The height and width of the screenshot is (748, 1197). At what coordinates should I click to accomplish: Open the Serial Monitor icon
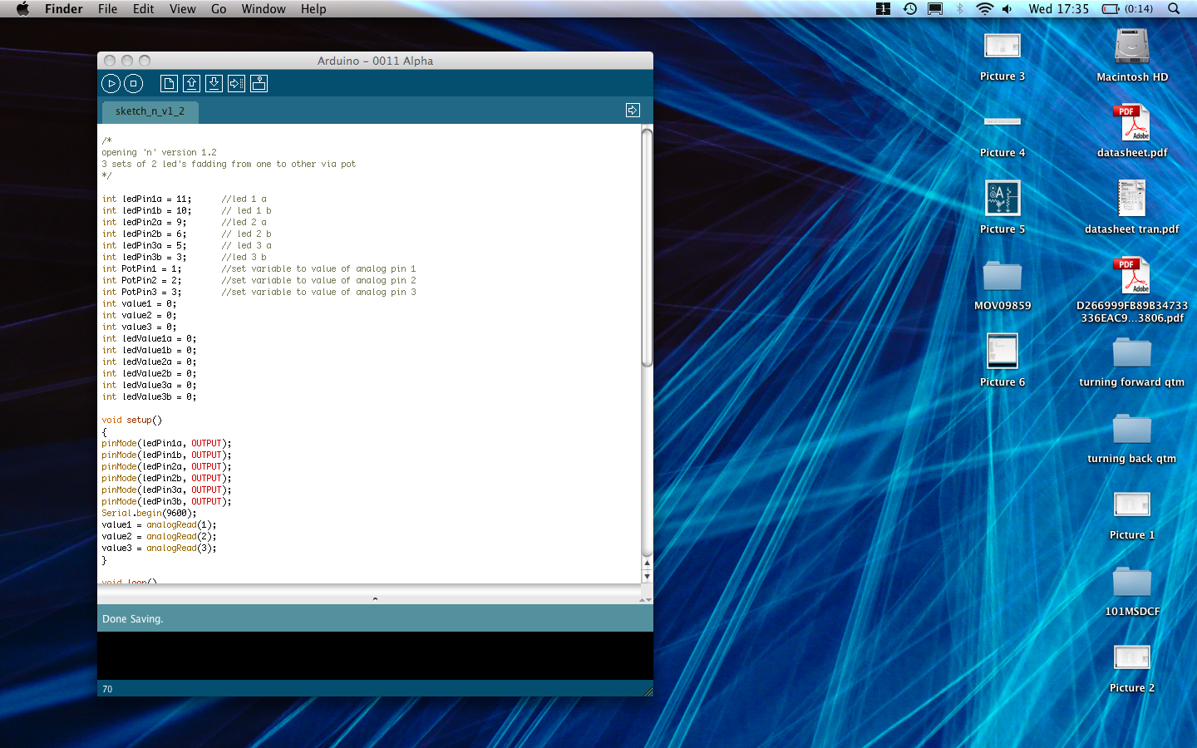click(259, 83)
